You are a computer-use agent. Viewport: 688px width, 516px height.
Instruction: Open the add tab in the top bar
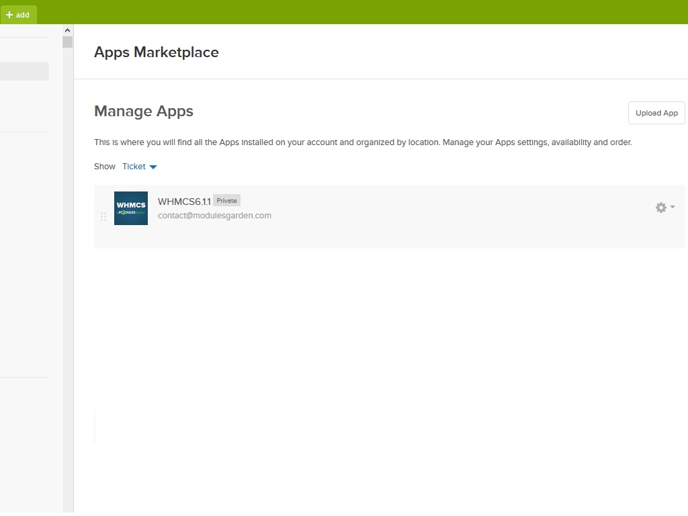point(18,15)
